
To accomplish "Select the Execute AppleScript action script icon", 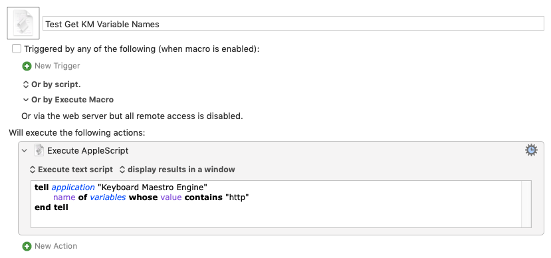I will (39, 150).
